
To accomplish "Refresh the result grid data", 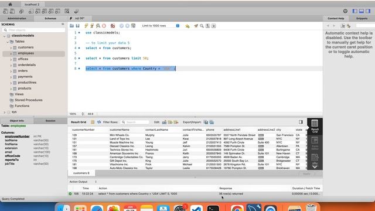I will [99, 122].
